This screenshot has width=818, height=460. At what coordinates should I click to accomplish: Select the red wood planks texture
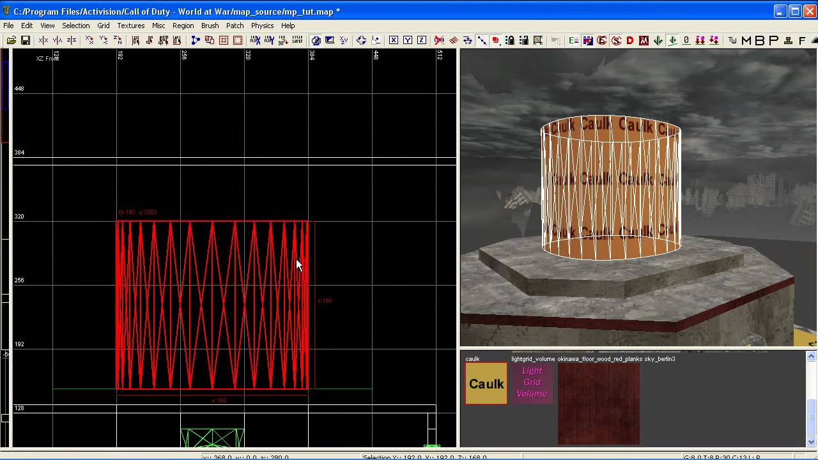[599, 403]
